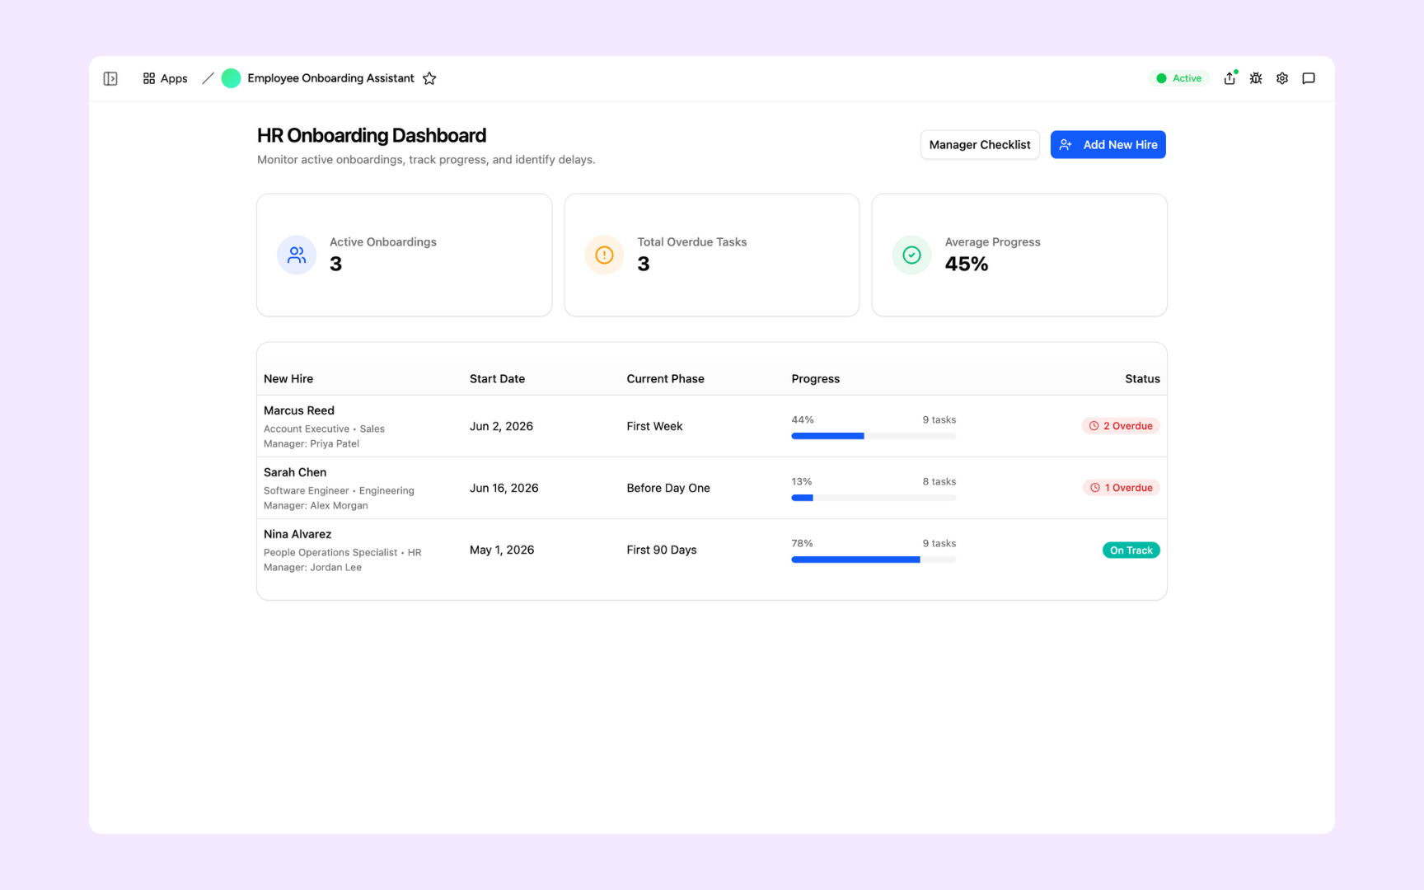
Task: Click the On Track status badge
Action: point(1131,550)
